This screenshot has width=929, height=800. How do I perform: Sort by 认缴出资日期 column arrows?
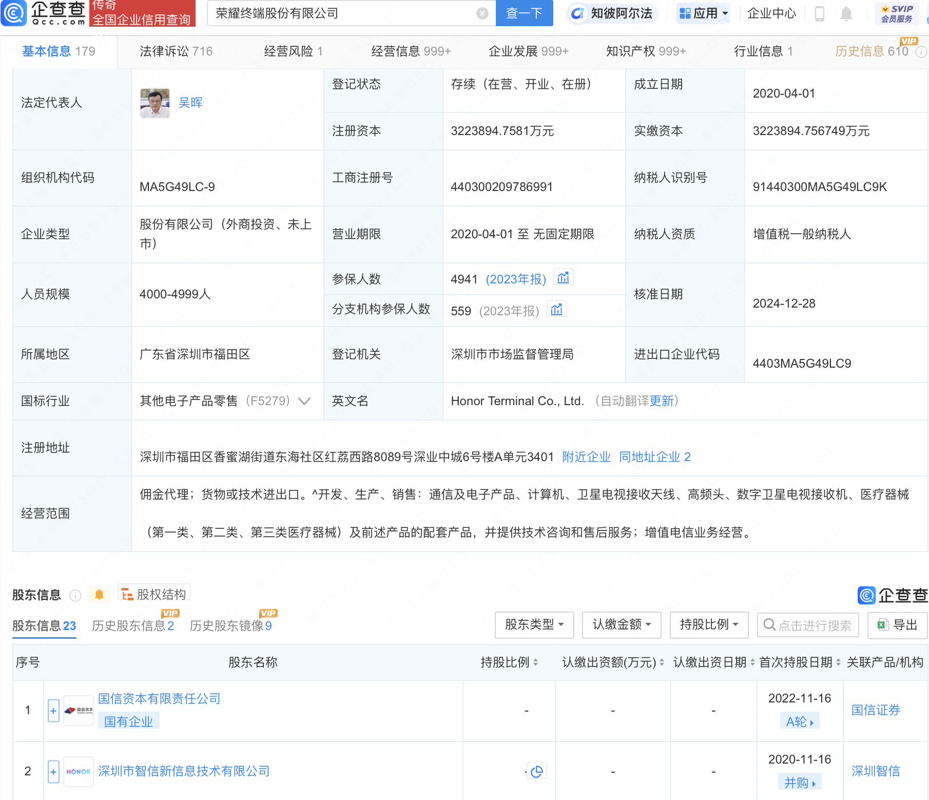[753, 662]
